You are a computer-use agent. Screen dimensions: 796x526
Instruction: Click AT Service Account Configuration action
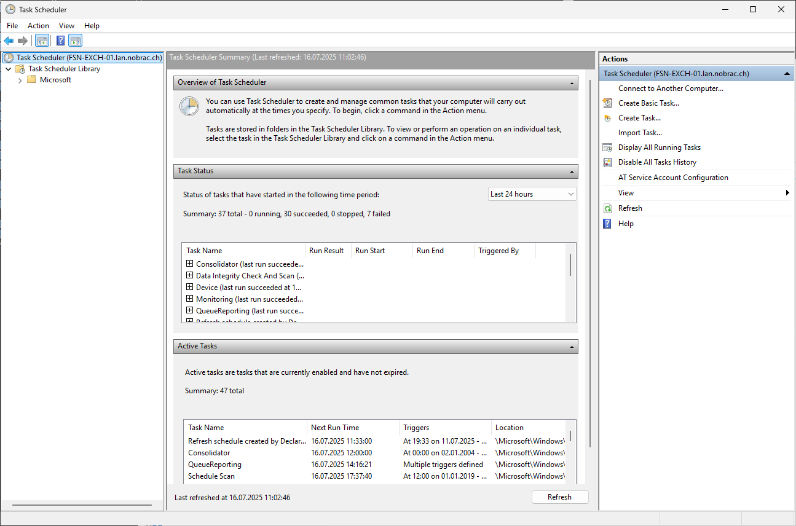coord(673,178)
